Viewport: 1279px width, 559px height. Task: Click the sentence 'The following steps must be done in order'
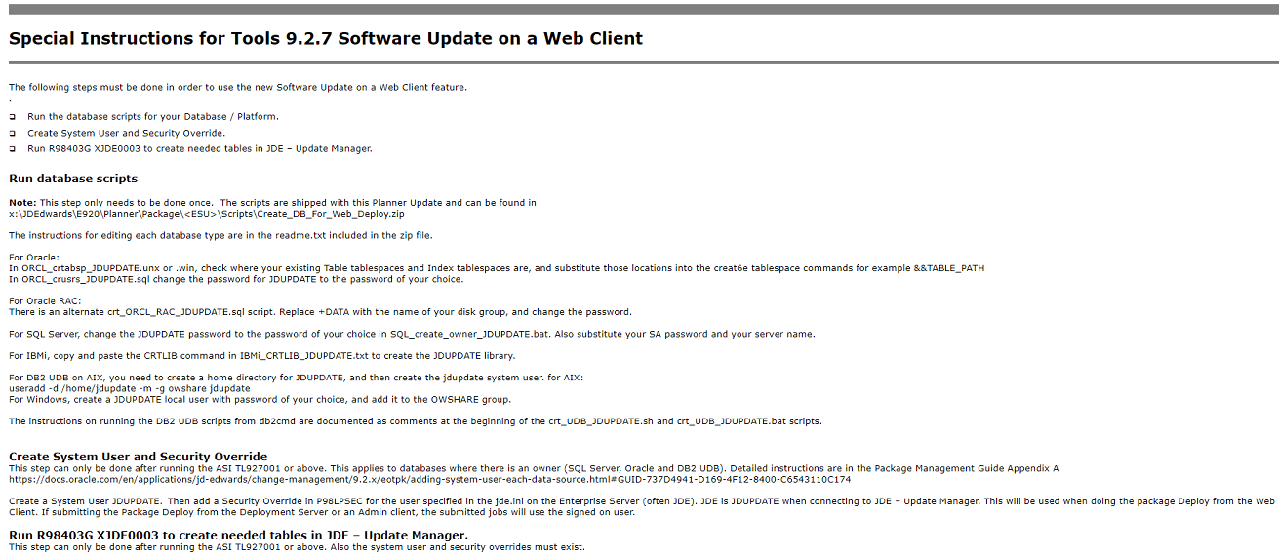tap(238, 87)
